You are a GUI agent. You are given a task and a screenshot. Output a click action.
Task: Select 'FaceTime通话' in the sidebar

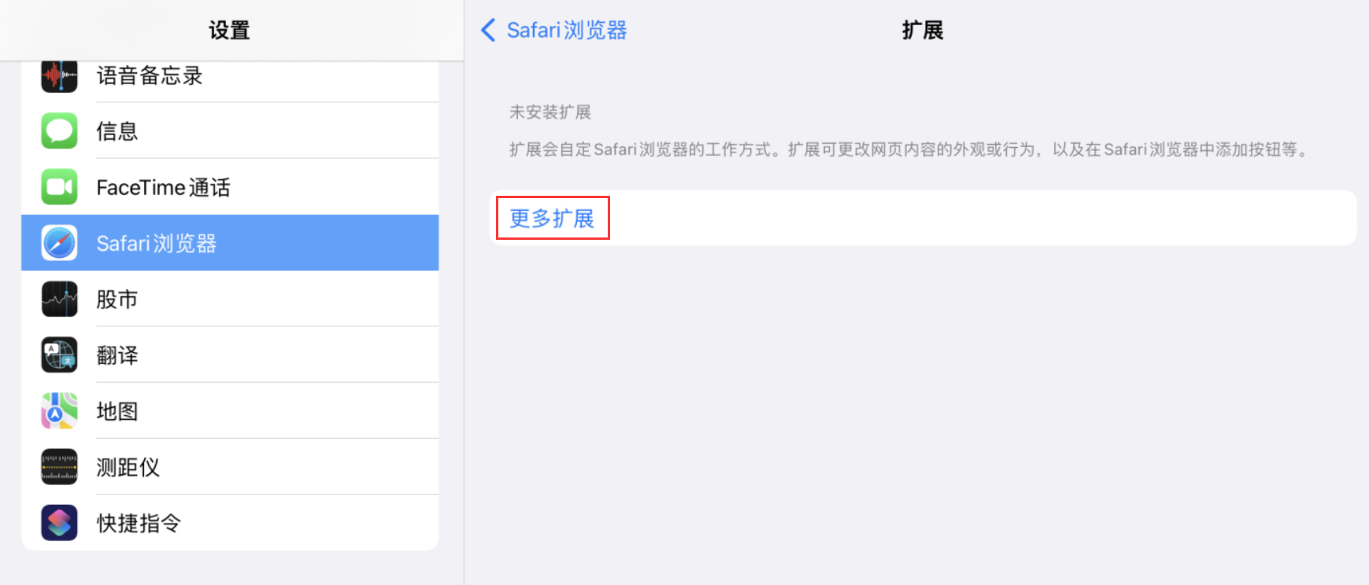click(x=163, y=187)
